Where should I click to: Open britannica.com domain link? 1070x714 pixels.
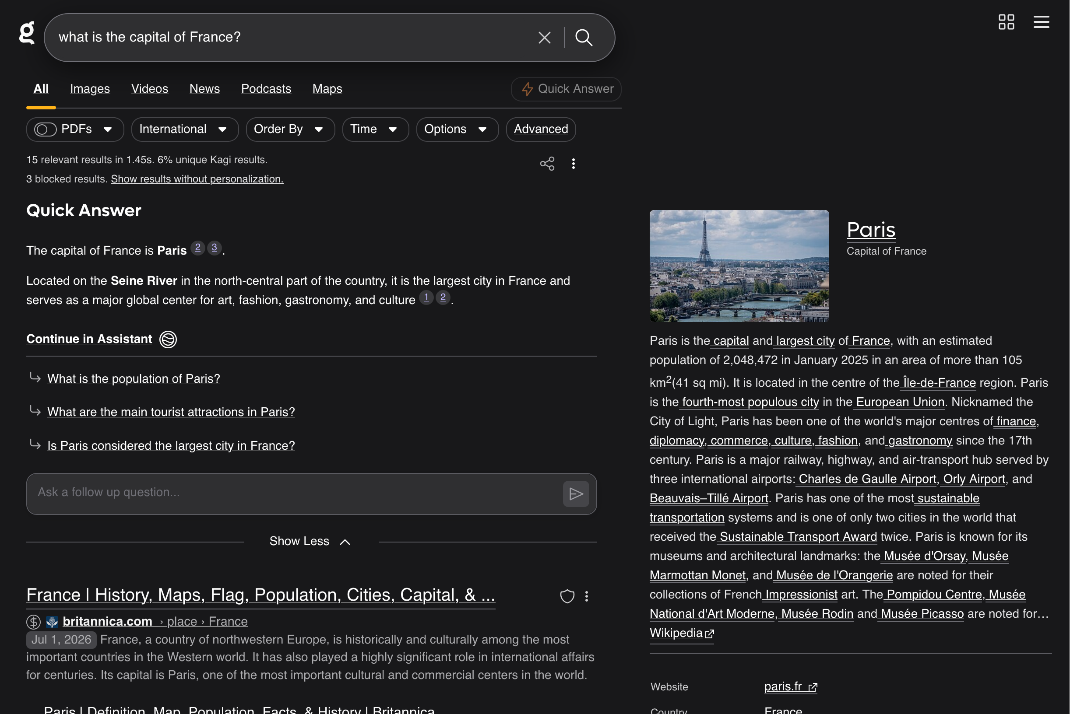[x=108, y=622]
